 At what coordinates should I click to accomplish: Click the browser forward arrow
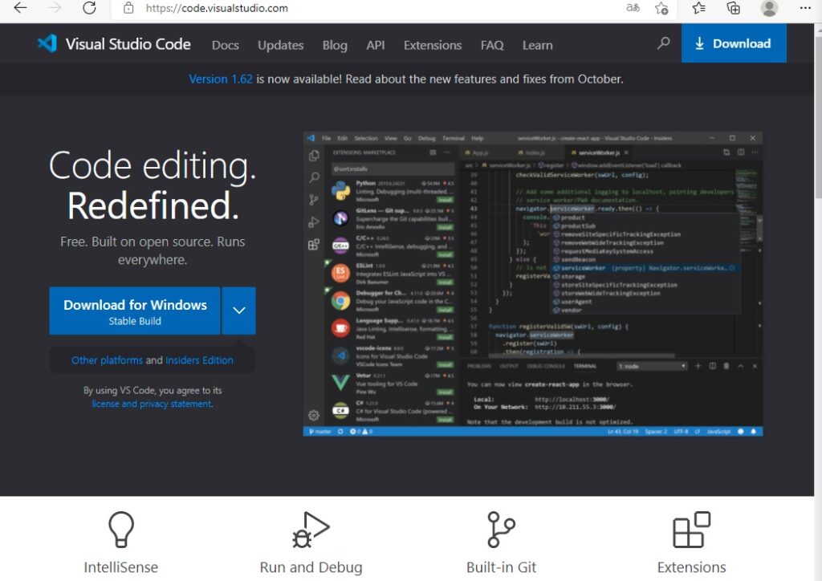[55, 8]
